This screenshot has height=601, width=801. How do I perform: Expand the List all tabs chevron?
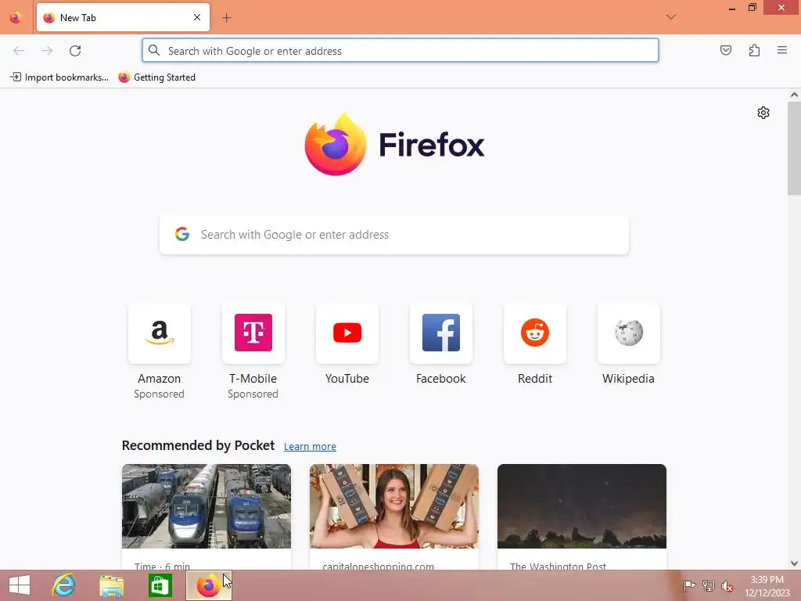coord(670,17)
